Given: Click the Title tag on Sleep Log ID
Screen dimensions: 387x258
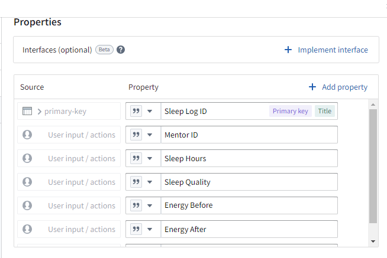Looking at the screenshot, I should point(324,111).
